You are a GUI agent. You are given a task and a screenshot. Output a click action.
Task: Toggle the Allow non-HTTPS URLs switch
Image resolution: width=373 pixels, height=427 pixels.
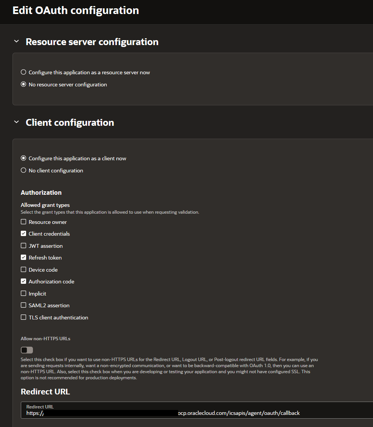click(x=27, y=350)
